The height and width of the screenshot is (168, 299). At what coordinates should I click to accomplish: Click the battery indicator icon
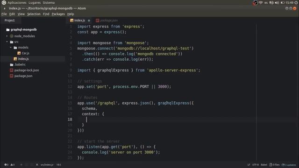283,3
